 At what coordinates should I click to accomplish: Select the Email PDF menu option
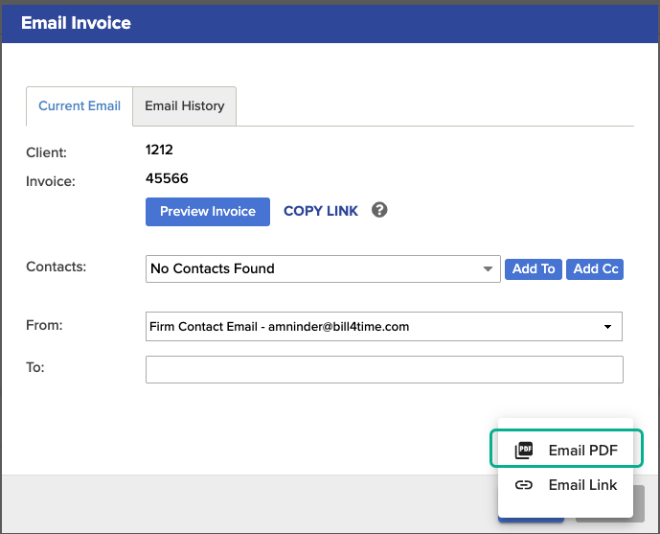(566, 448)
